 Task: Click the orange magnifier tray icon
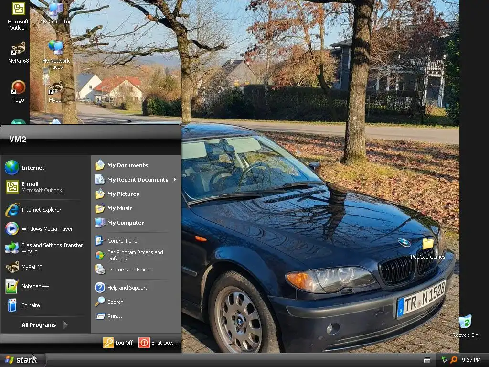pos(454,360)
